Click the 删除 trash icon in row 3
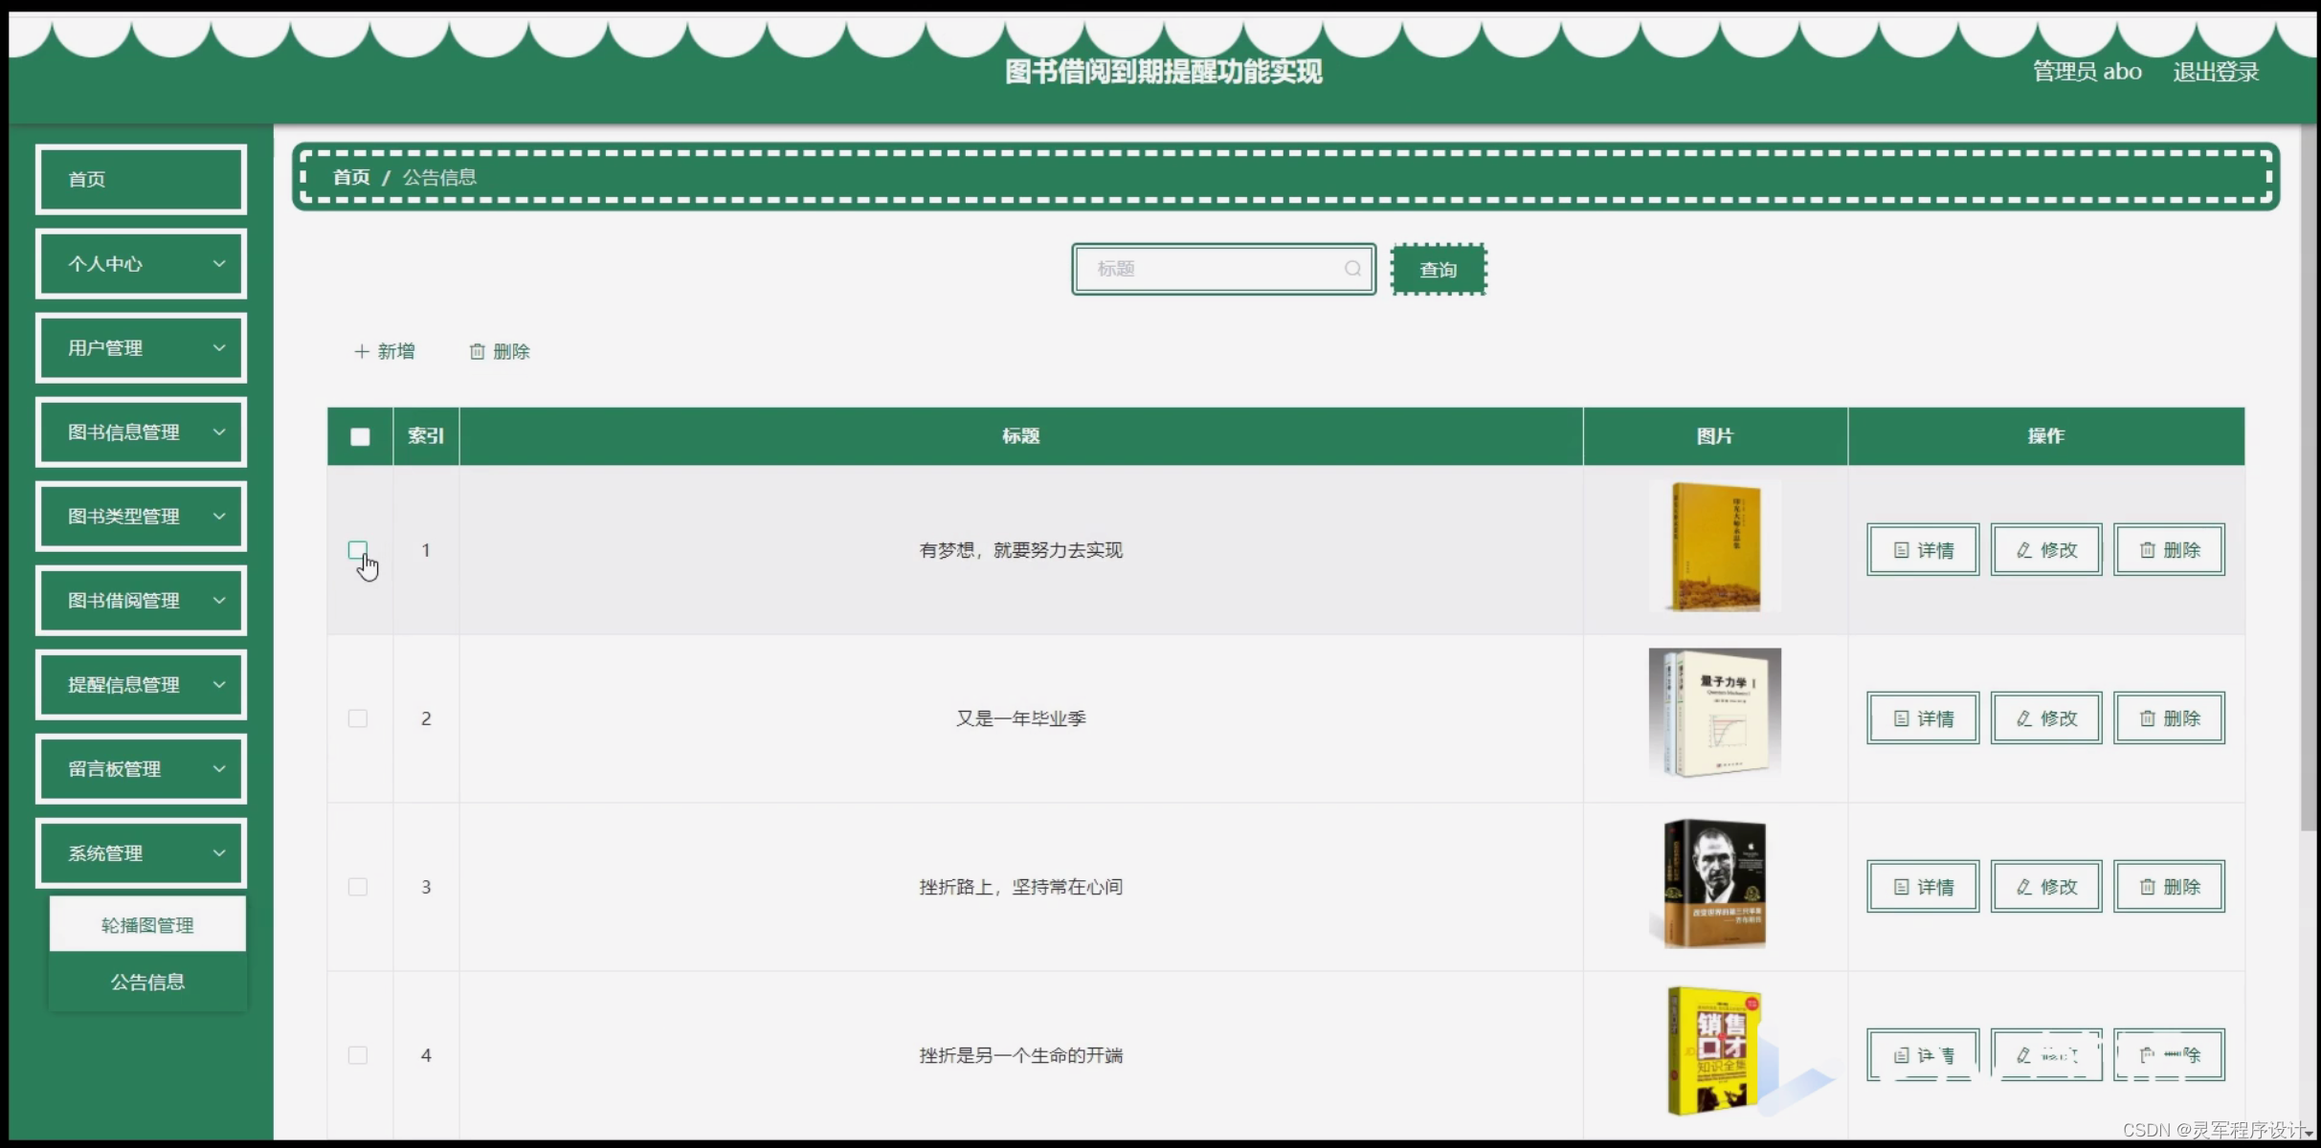This screenshot has height=1148, width=2321. click(2148, 887)
